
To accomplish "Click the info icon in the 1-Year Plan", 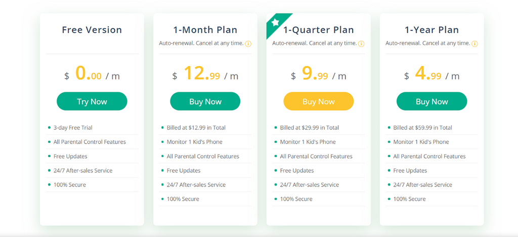I will point(475,44).
